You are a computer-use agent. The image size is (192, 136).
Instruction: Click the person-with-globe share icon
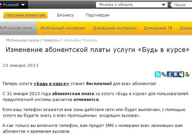187,74
